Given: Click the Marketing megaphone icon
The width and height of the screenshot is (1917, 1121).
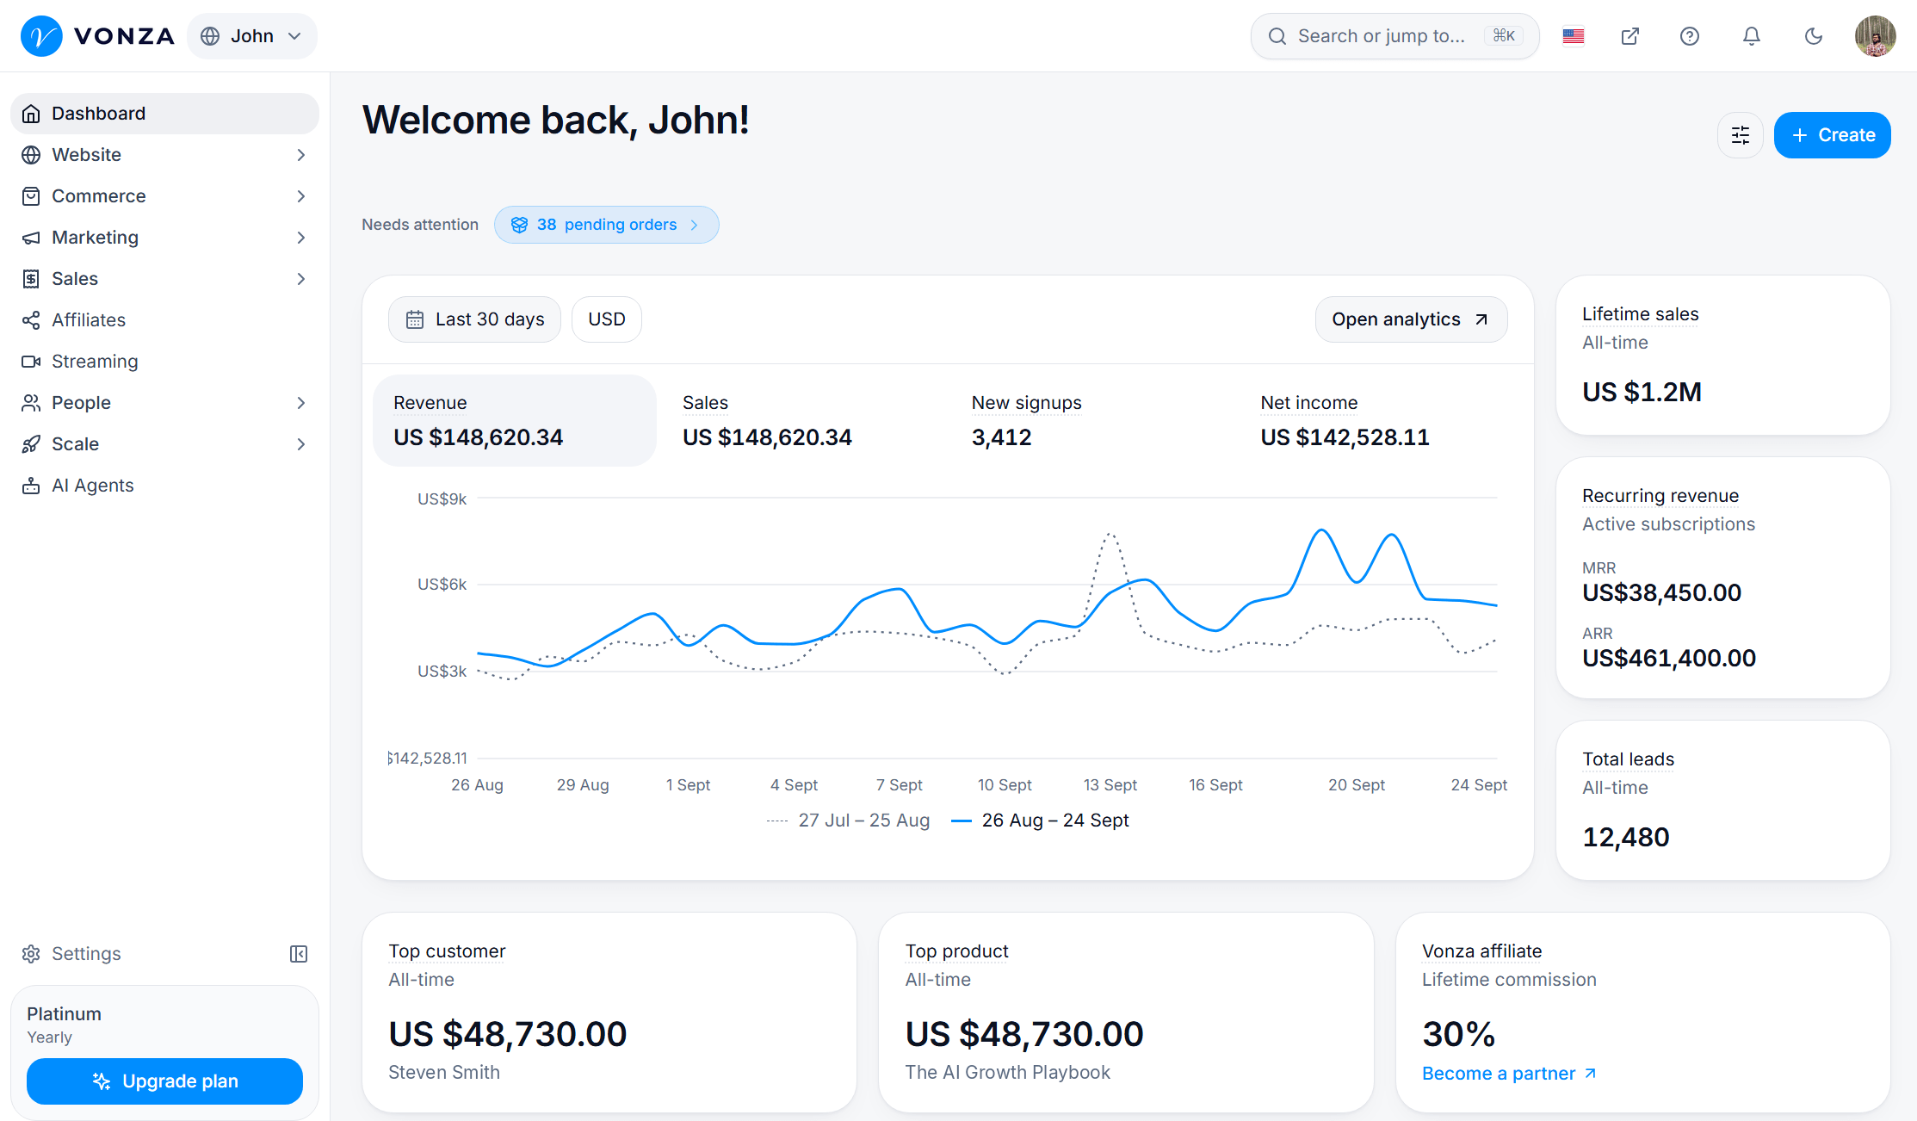Looking at the screenshot, I should pos(31,238).
